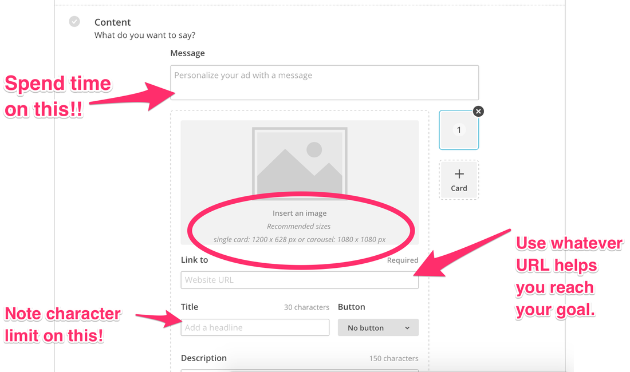Click the 'Recommended sizes' image text
This screenshot has height=372, width=630.
pos(298,227)
